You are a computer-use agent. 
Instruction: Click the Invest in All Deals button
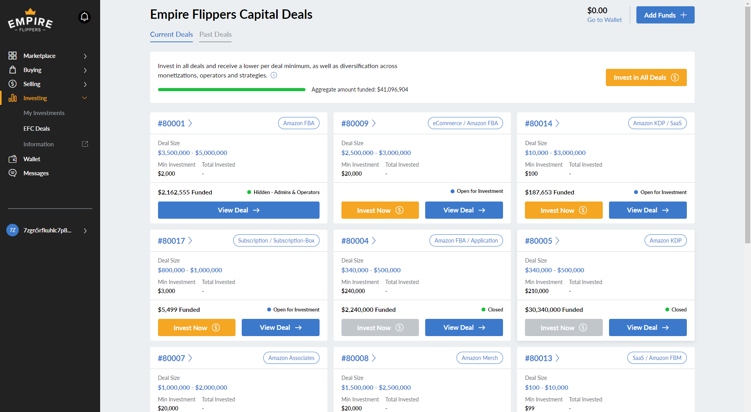[x=646, y=77]
